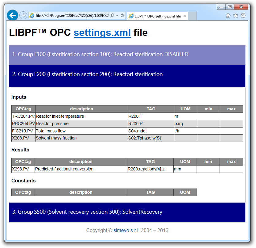Click the browser Forward arrow button

tap(23, 15)
